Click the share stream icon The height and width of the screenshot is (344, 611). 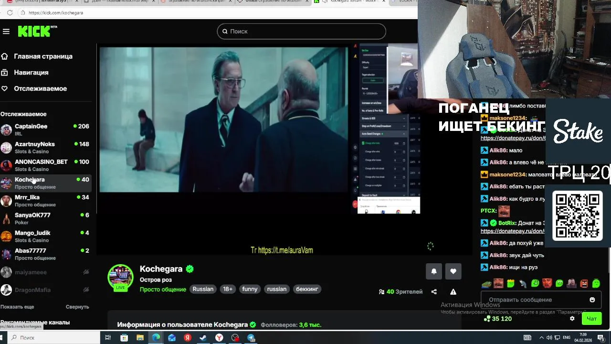pyautogui.click(x=434, y=292)
